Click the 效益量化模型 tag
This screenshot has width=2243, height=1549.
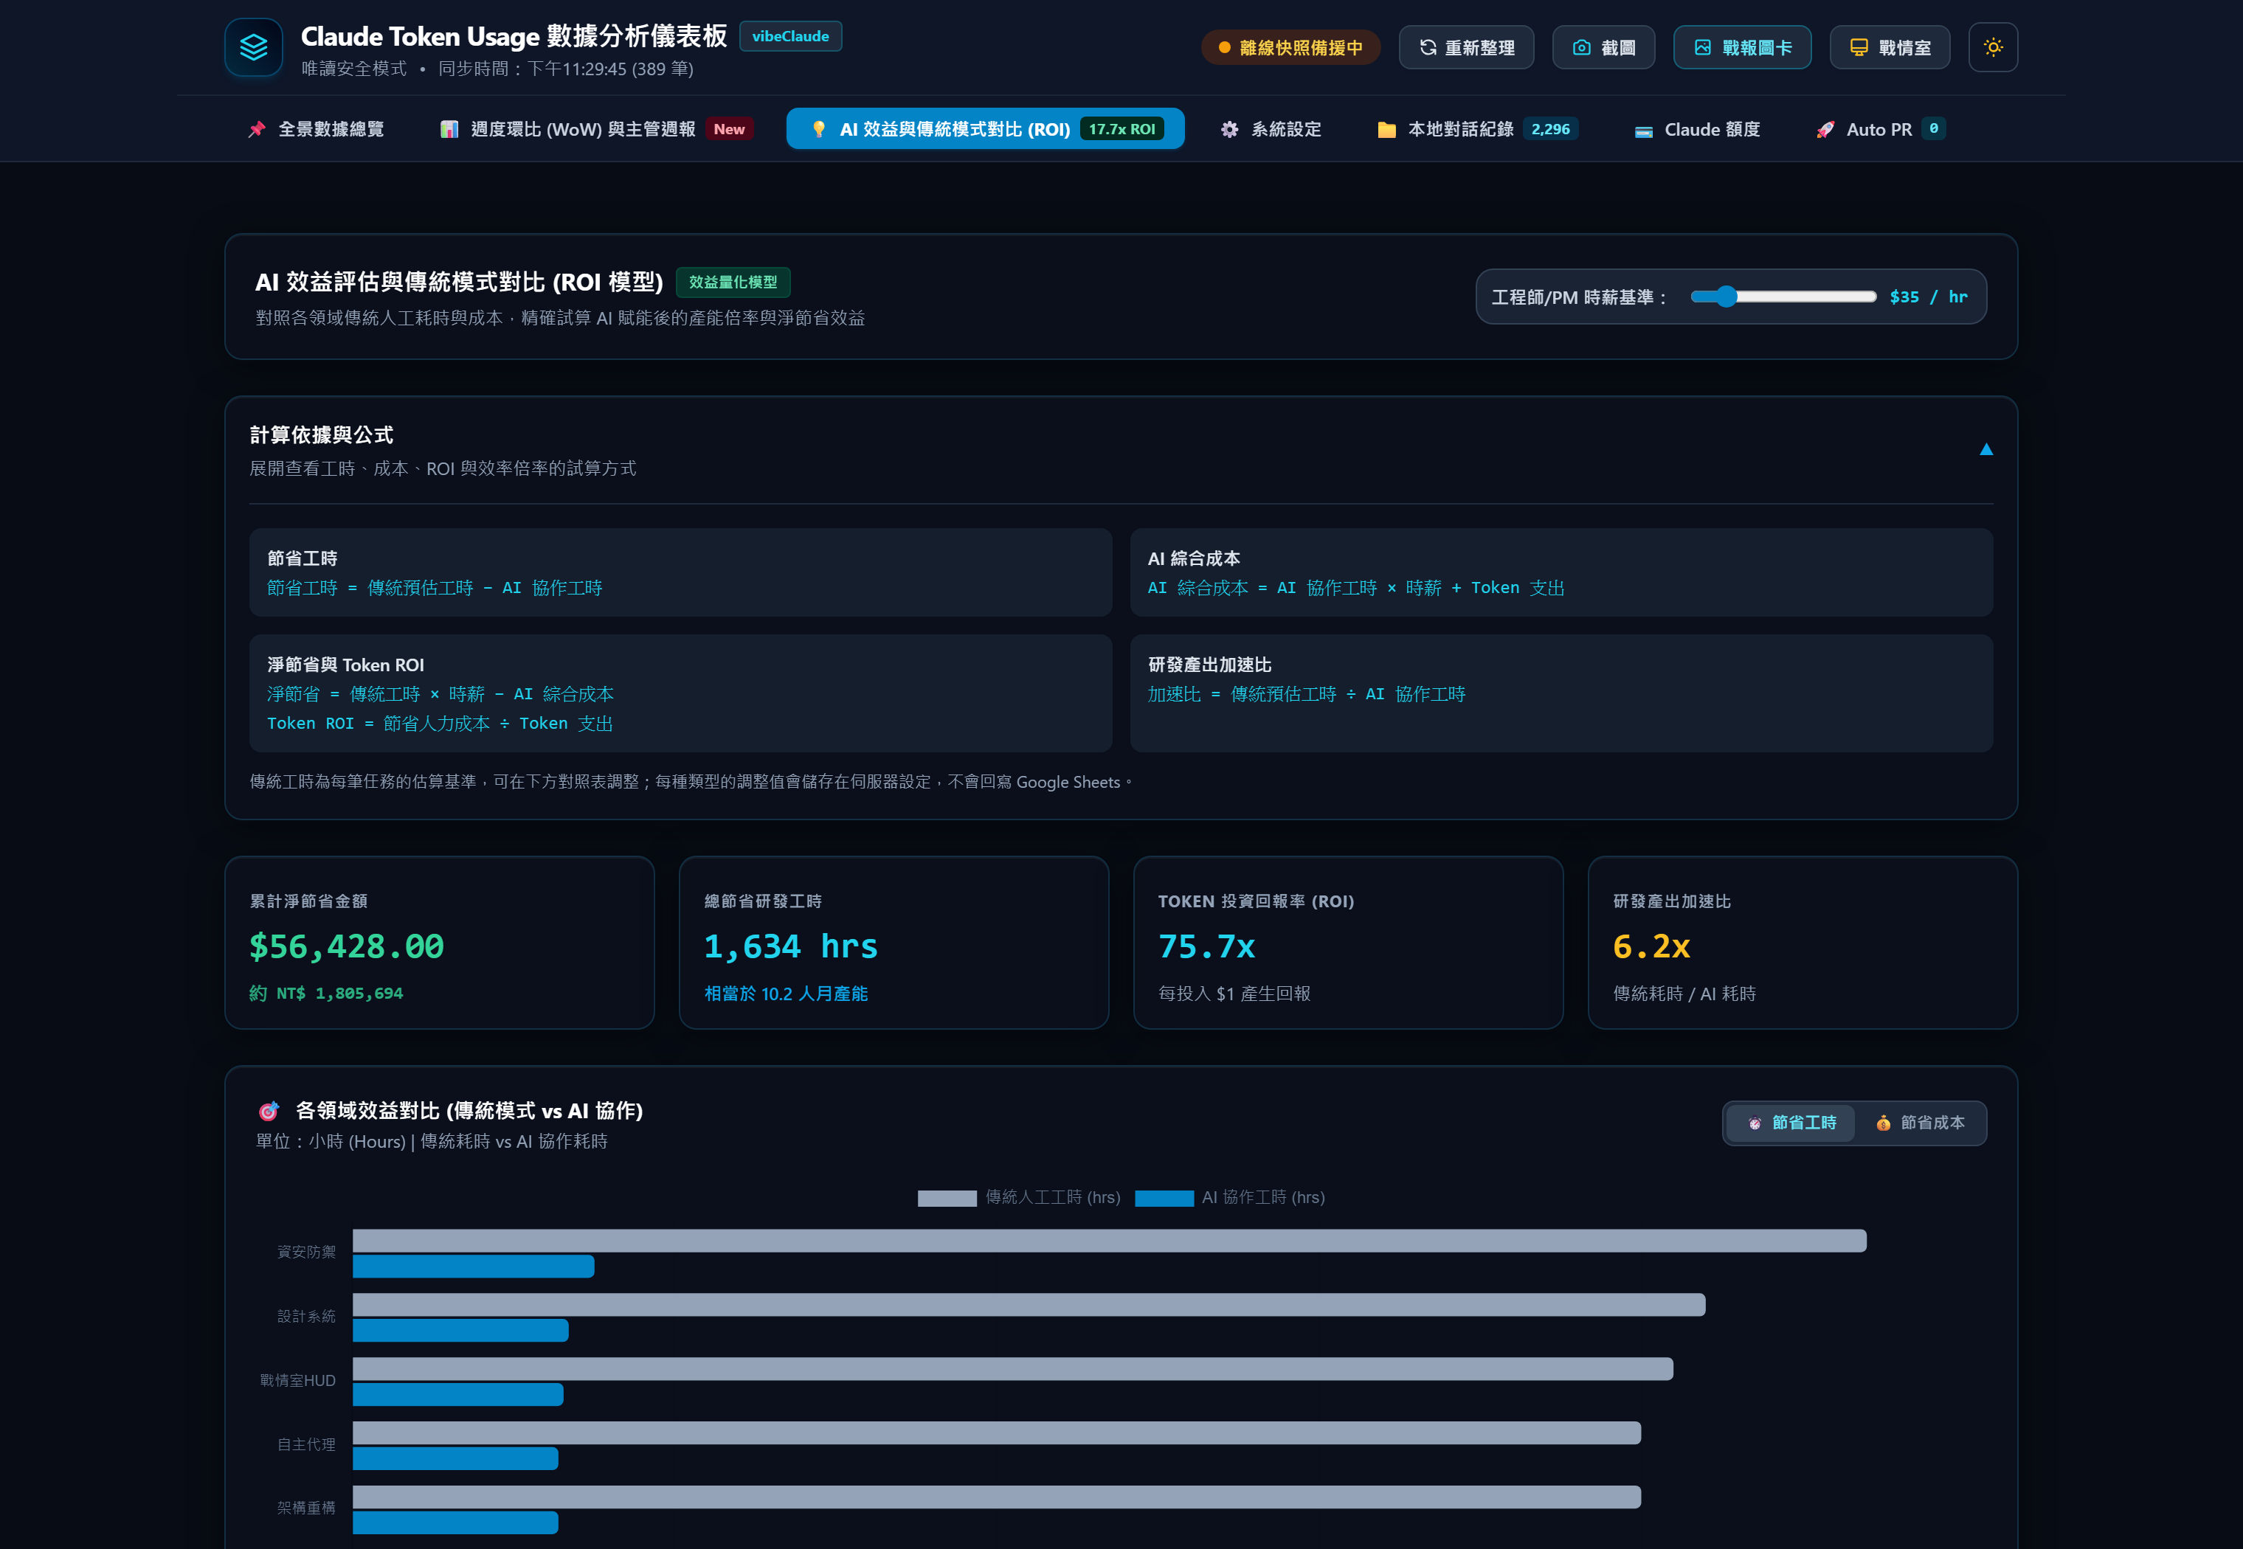click(733, 283)
